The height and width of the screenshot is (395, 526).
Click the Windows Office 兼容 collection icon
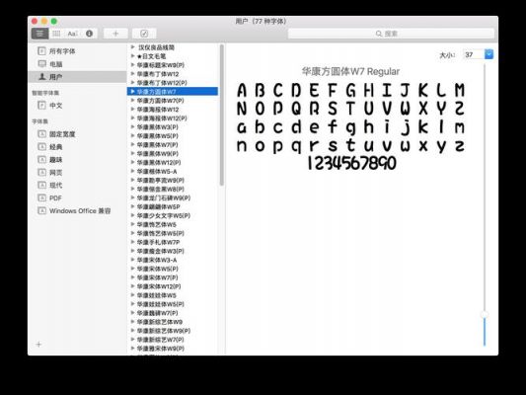coord(41,210)
